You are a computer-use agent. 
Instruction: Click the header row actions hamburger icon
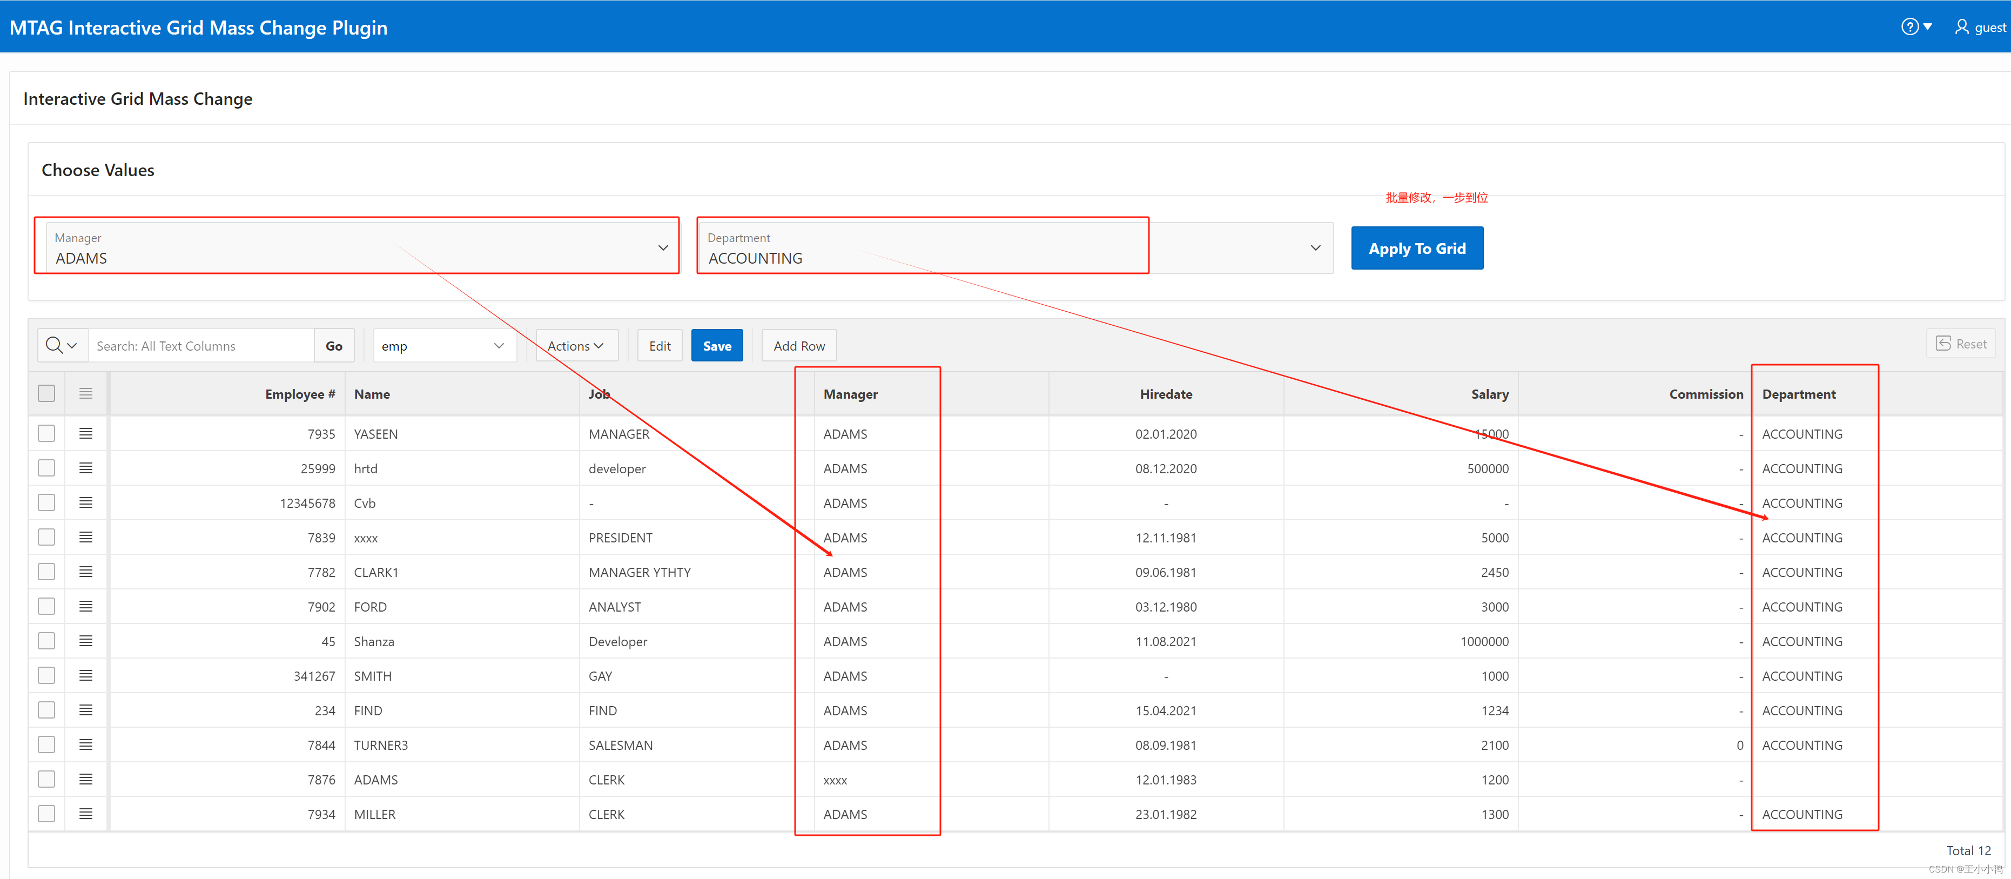(x=86, y=393)
